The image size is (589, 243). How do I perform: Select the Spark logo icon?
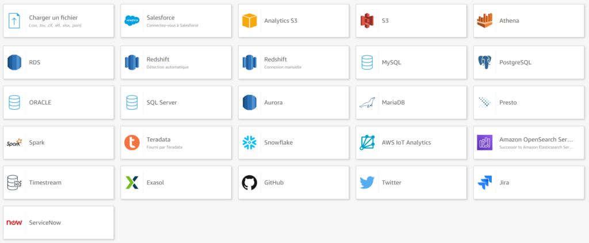click(x=14, y=142)
